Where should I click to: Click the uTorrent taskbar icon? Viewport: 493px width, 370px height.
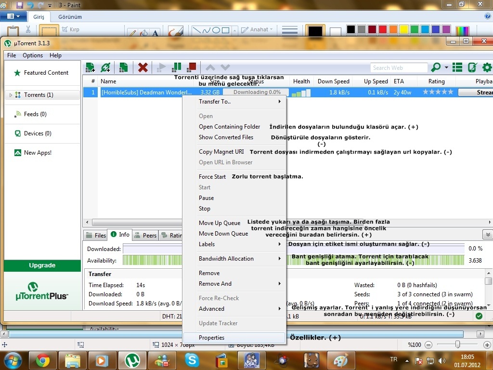[132, 360]
